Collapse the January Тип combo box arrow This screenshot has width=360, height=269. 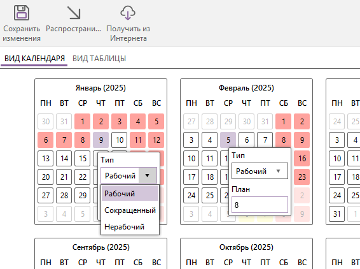pyautogui.click(x=148, y=175)
